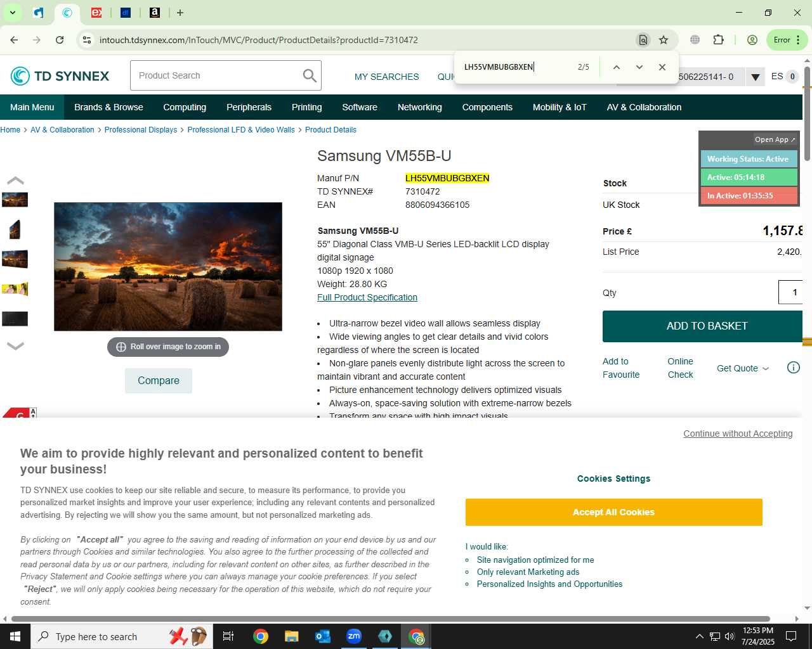Open Main Menu in navigation bar
812x649 pixels.
[32, 107]
